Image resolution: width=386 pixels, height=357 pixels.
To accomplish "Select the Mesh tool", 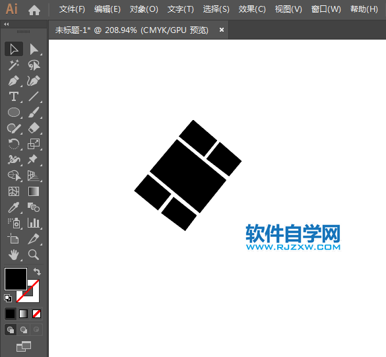I will [14, 191].
